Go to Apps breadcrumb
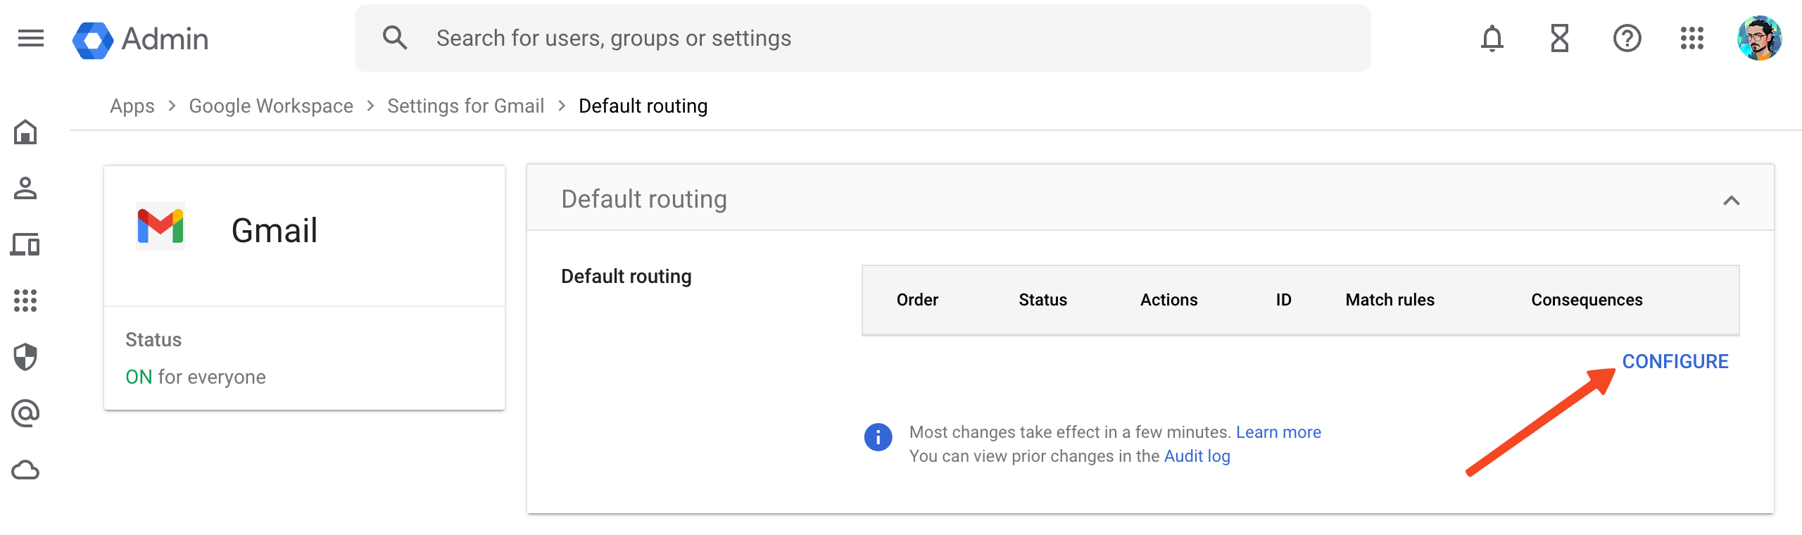The image size is (1802, 535). 132,106
